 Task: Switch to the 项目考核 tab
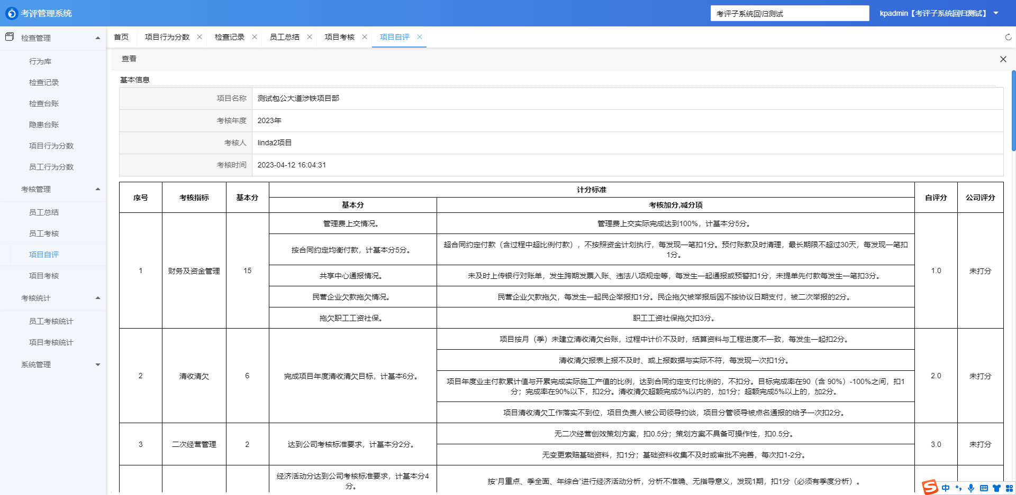pos(340,37)
